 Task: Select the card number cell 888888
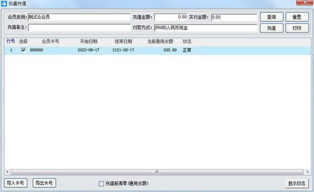(50, 50)
